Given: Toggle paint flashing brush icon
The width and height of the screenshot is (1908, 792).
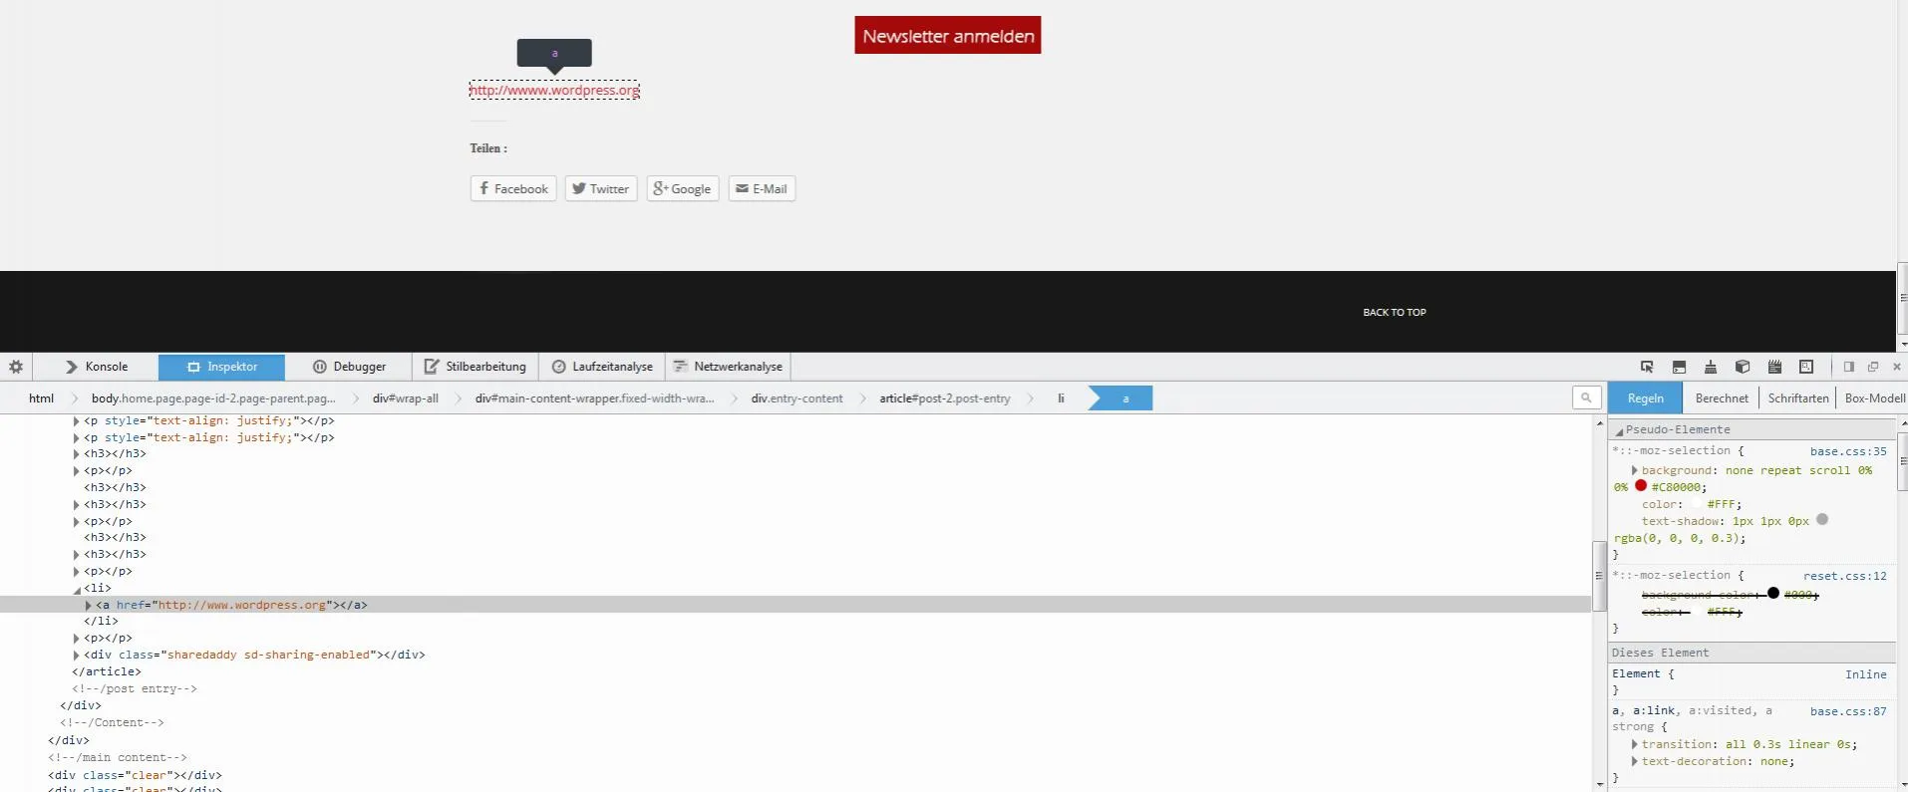Looking at the screenshot, I should pos(1711,367).
